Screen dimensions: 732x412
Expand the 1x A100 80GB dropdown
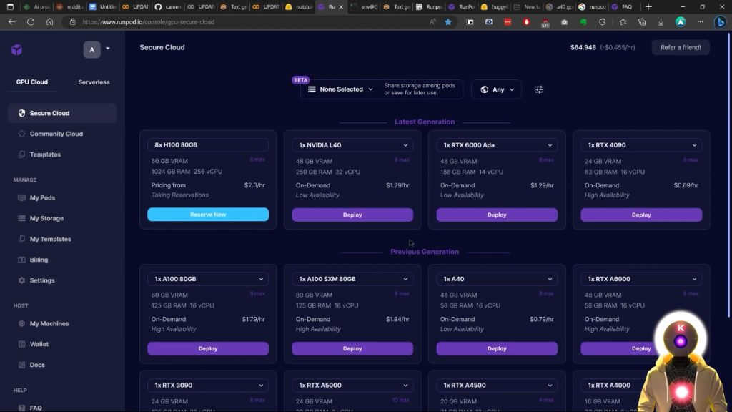(x=208, y=279)
